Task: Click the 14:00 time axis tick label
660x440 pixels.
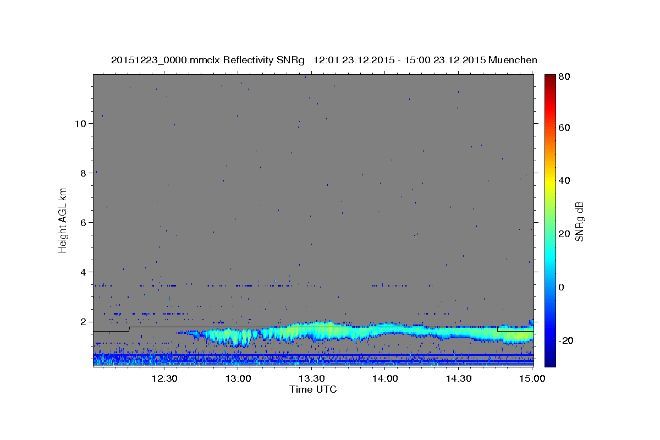Action: tap(386, 378)
